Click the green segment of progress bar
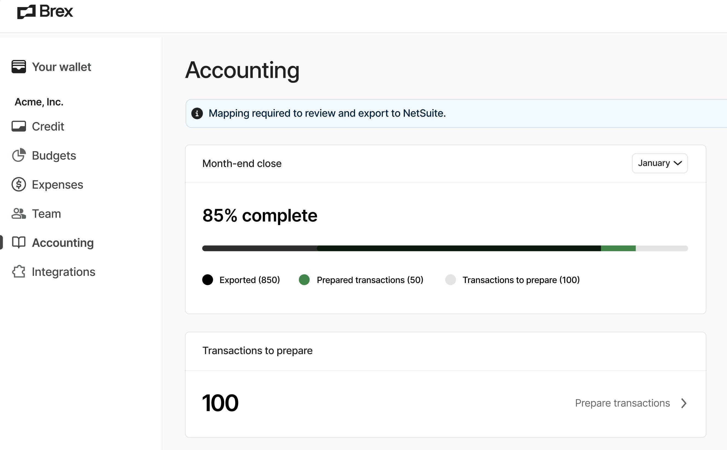 point(618,248)
